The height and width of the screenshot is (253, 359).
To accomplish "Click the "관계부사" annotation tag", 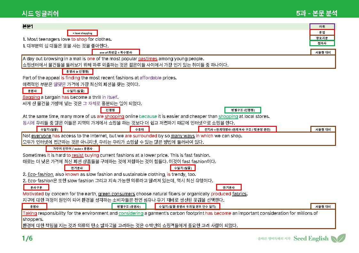I will click(x=77, y=168).
